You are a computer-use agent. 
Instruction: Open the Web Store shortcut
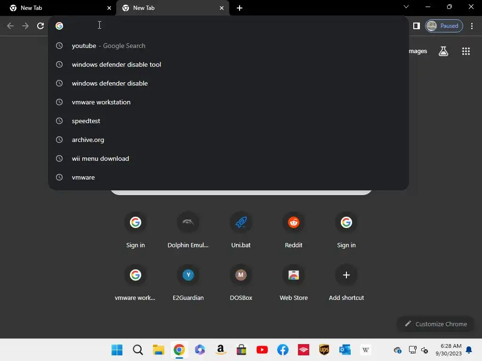294,283
